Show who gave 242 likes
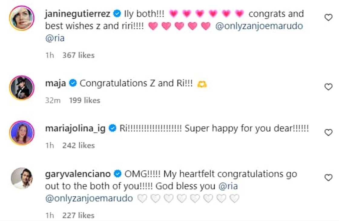The height and width of the screenshot is (221, 339). 78,146
